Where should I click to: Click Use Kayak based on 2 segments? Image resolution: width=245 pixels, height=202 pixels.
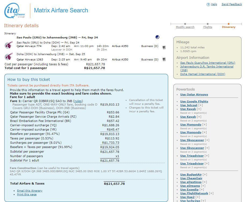188,117
